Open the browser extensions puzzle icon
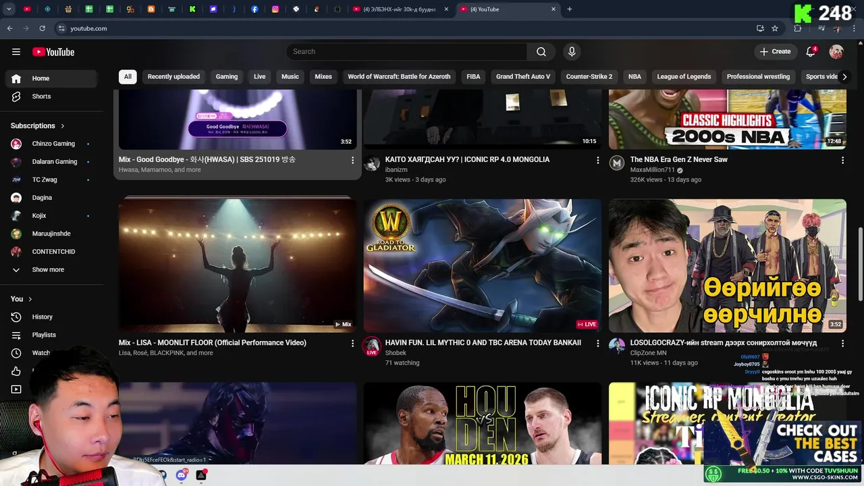The image size is (864, 486). tap(798, 28)
